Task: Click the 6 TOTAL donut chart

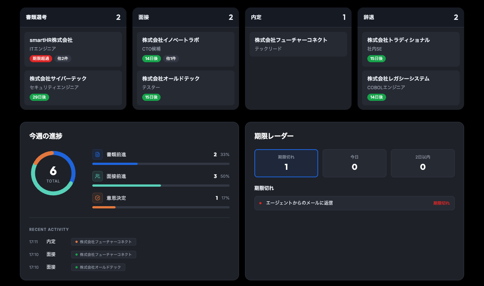Action: 53,173
